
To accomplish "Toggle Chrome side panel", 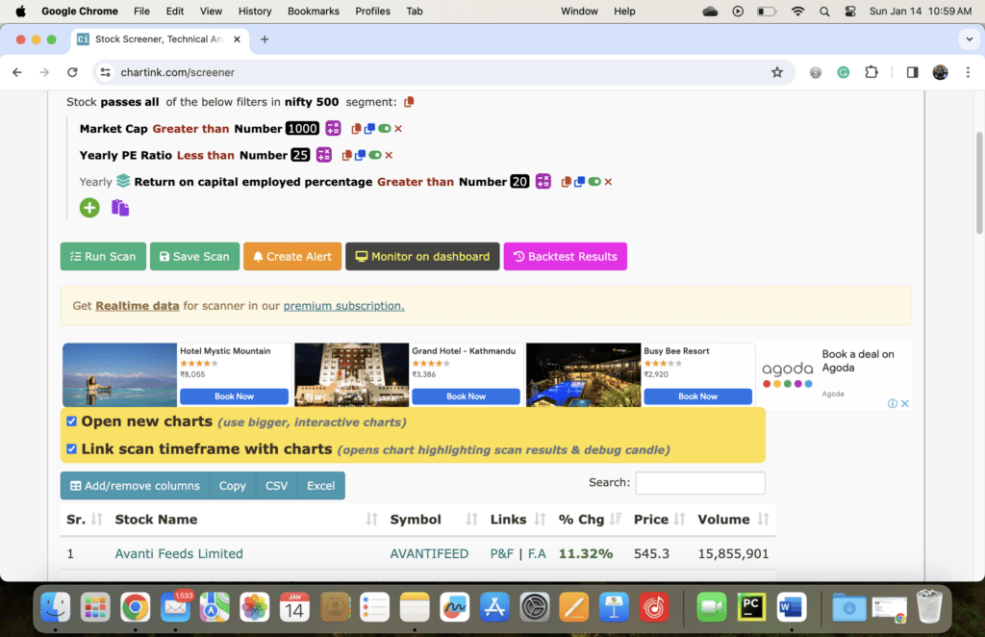I will pyautogui.click(x=912, y=72).
